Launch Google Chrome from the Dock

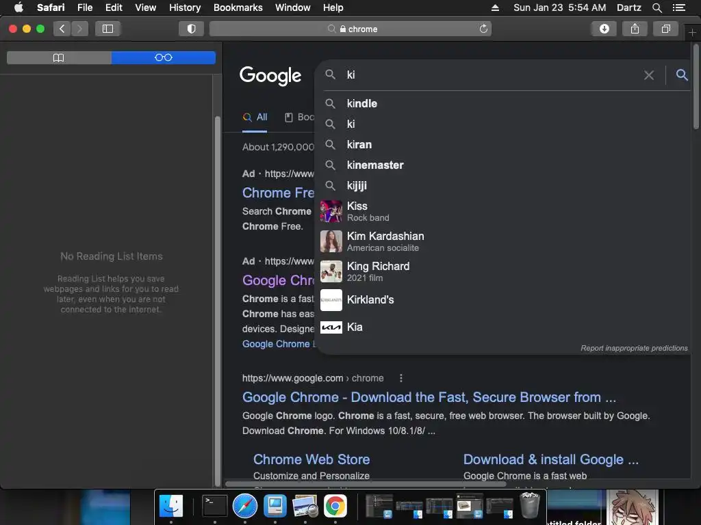click(x=335, y=506)
